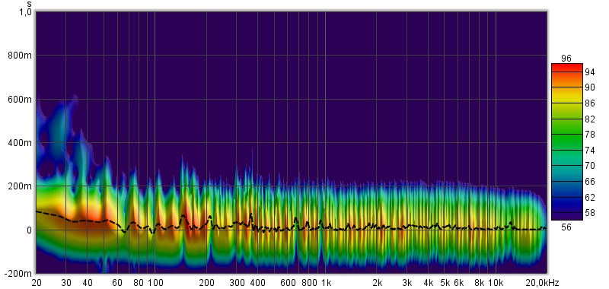This screenshot has height=289, width=609.
Task: Select the '600m' time axis label
Action: pos(20,100)
